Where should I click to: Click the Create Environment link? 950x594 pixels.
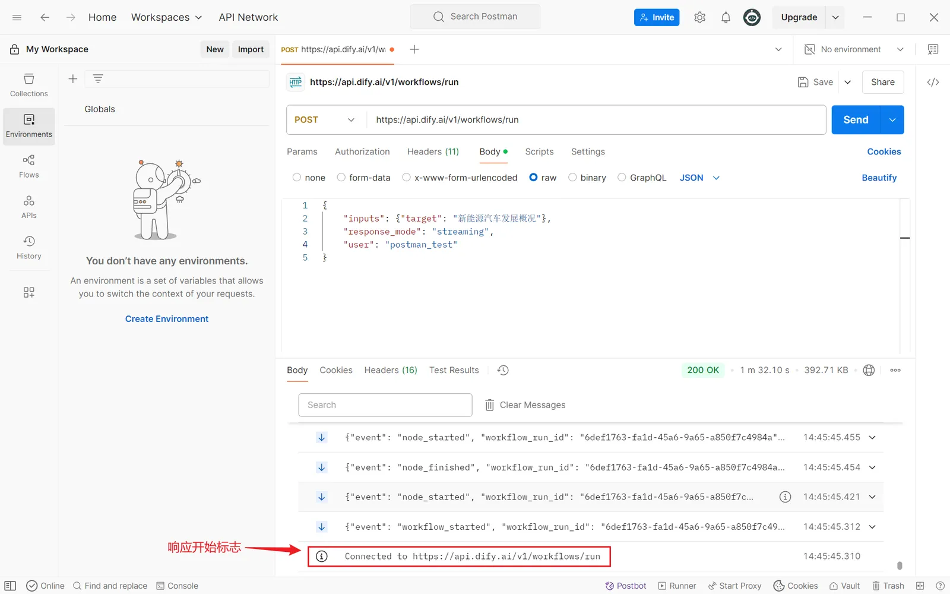click(x=167, y=319)
